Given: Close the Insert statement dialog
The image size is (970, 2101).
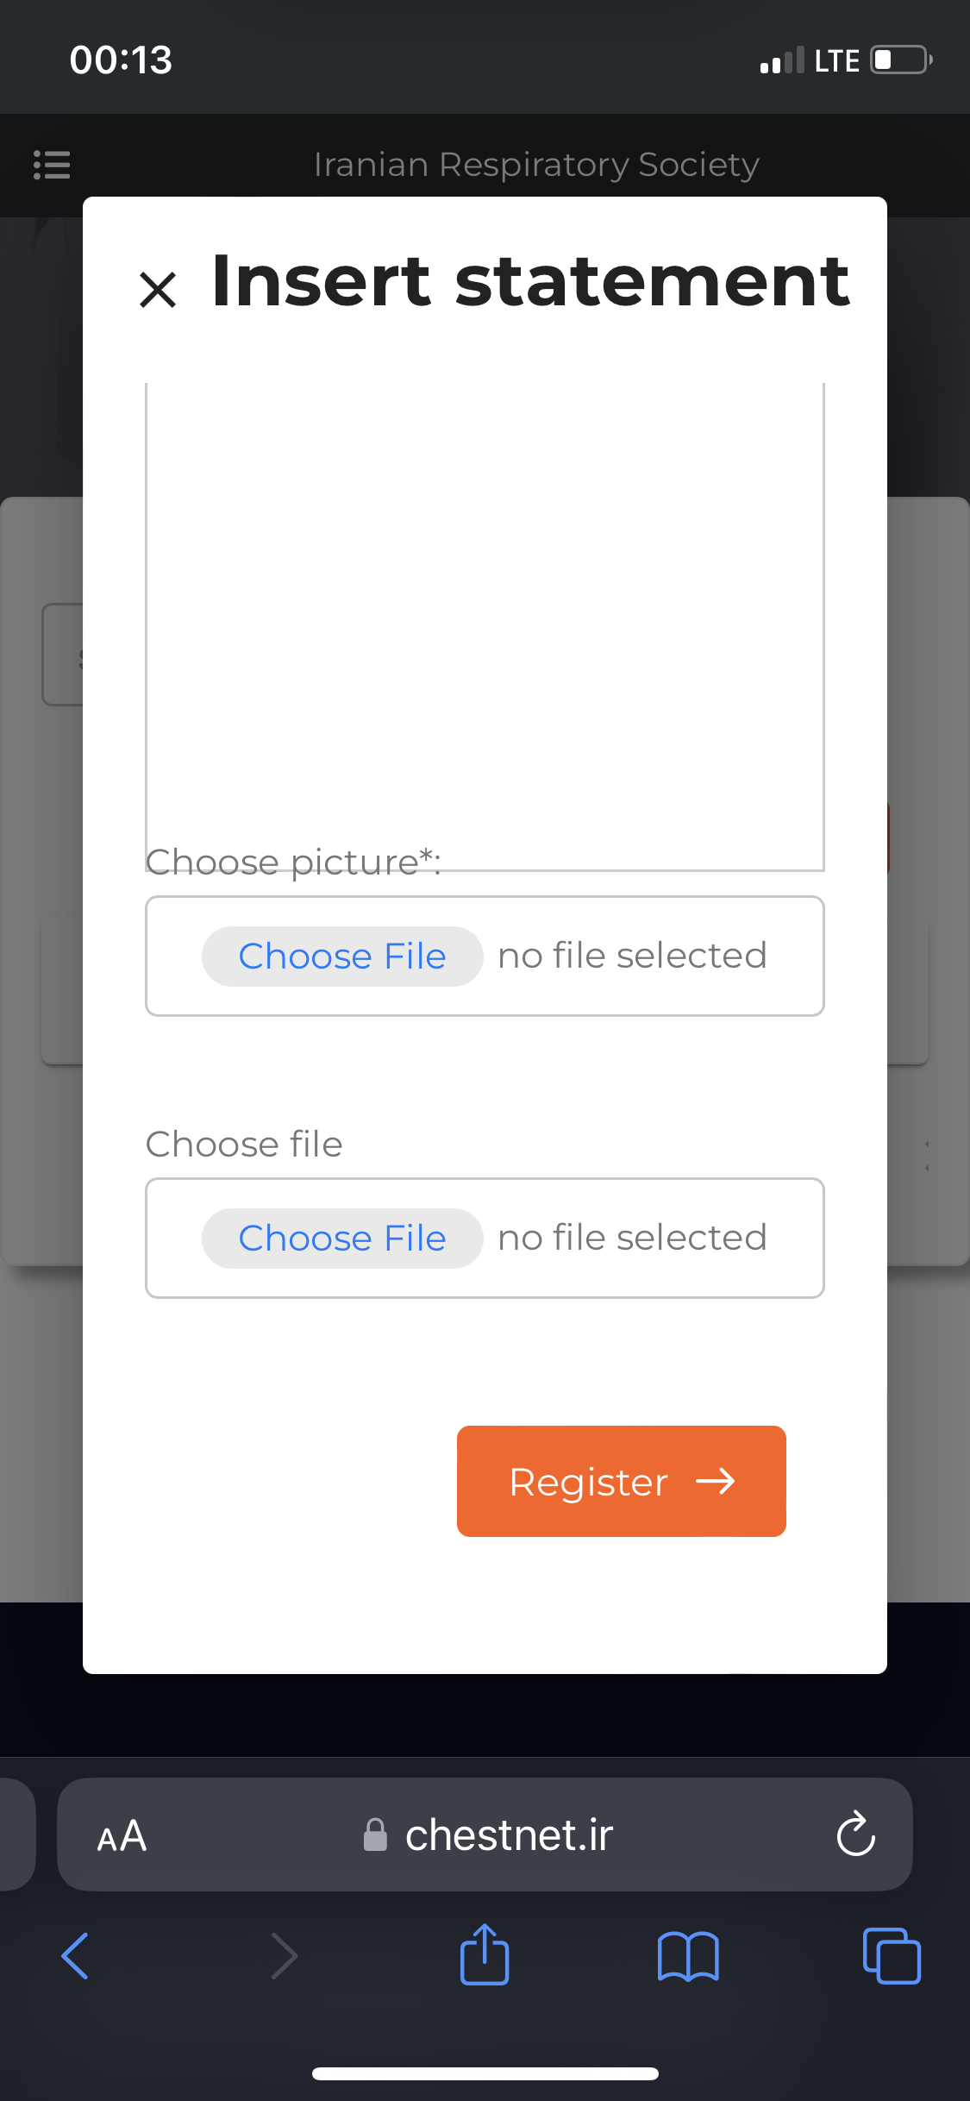Looking at the screenshot, I should (x=158, y=289).
